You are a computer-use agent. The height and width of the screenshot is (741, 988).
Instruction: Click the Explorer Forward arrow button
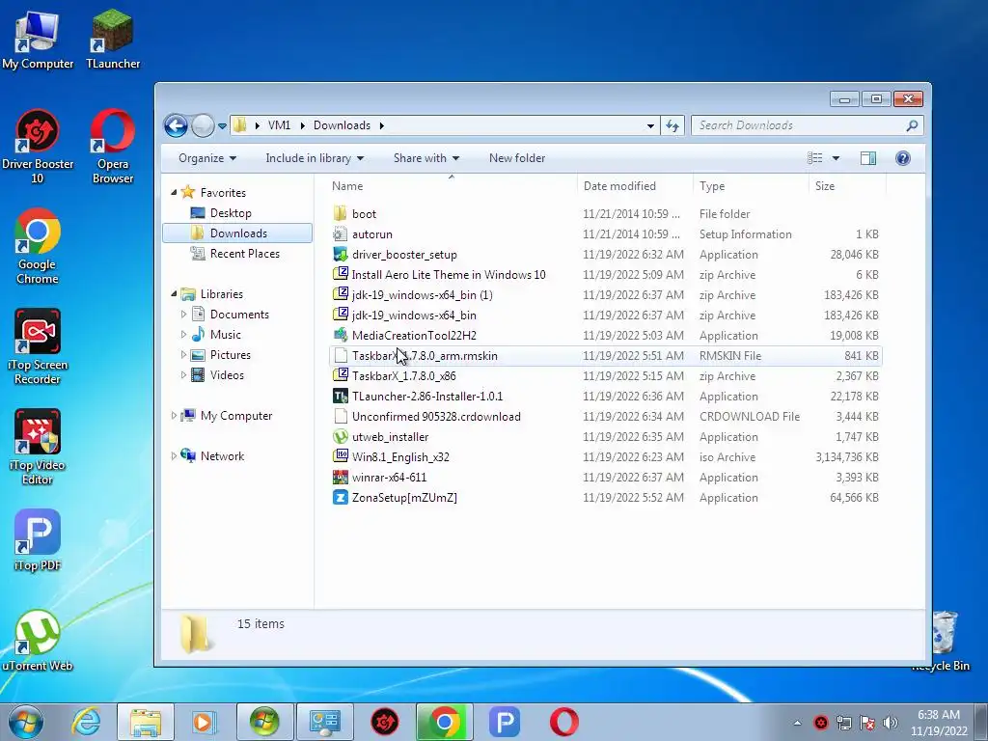click(x=203, y=125)
